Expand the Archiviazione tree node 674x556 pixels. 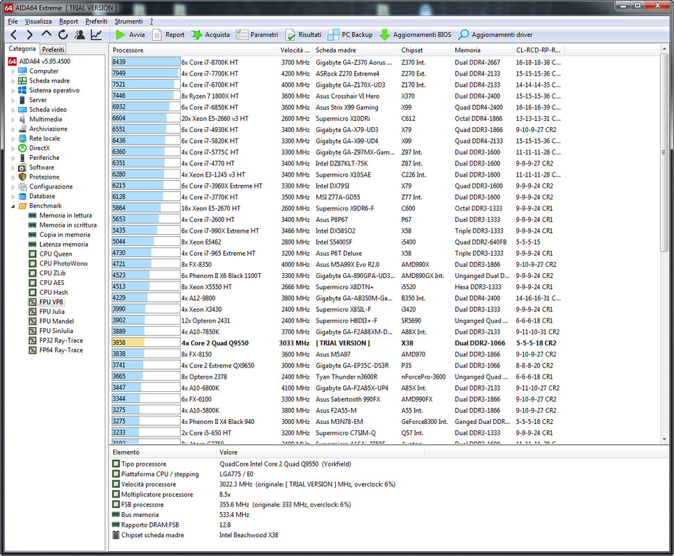coord(13,129)
